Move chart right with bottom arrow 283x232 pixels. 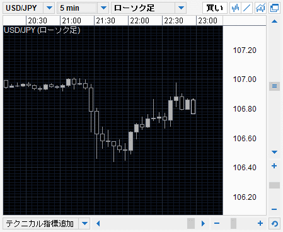coord(203,223)
